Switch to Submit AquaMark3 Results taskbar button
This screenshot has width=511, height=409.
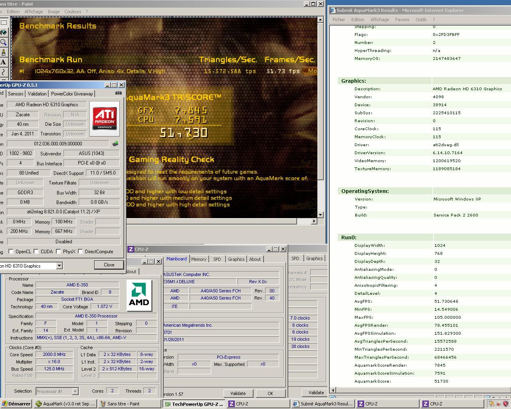(323, 404)
